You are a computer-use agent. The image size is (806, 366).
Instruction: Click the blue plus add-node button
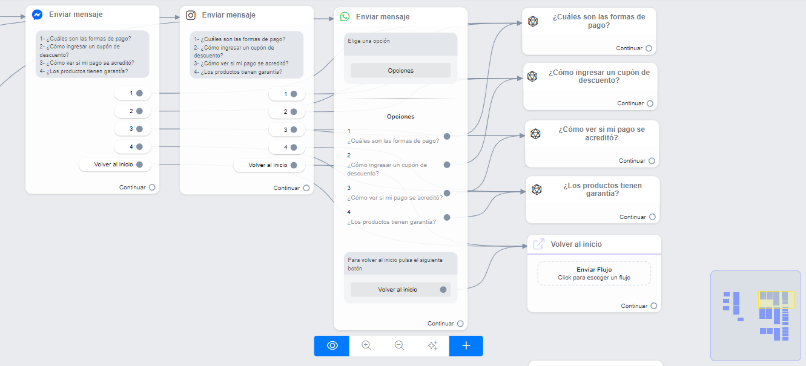466,345
